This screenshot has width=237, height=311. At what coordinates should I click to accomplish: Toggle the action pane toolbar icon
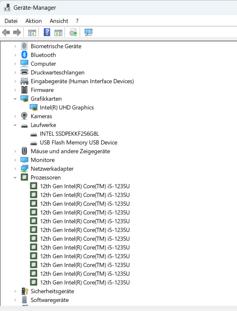58,33
